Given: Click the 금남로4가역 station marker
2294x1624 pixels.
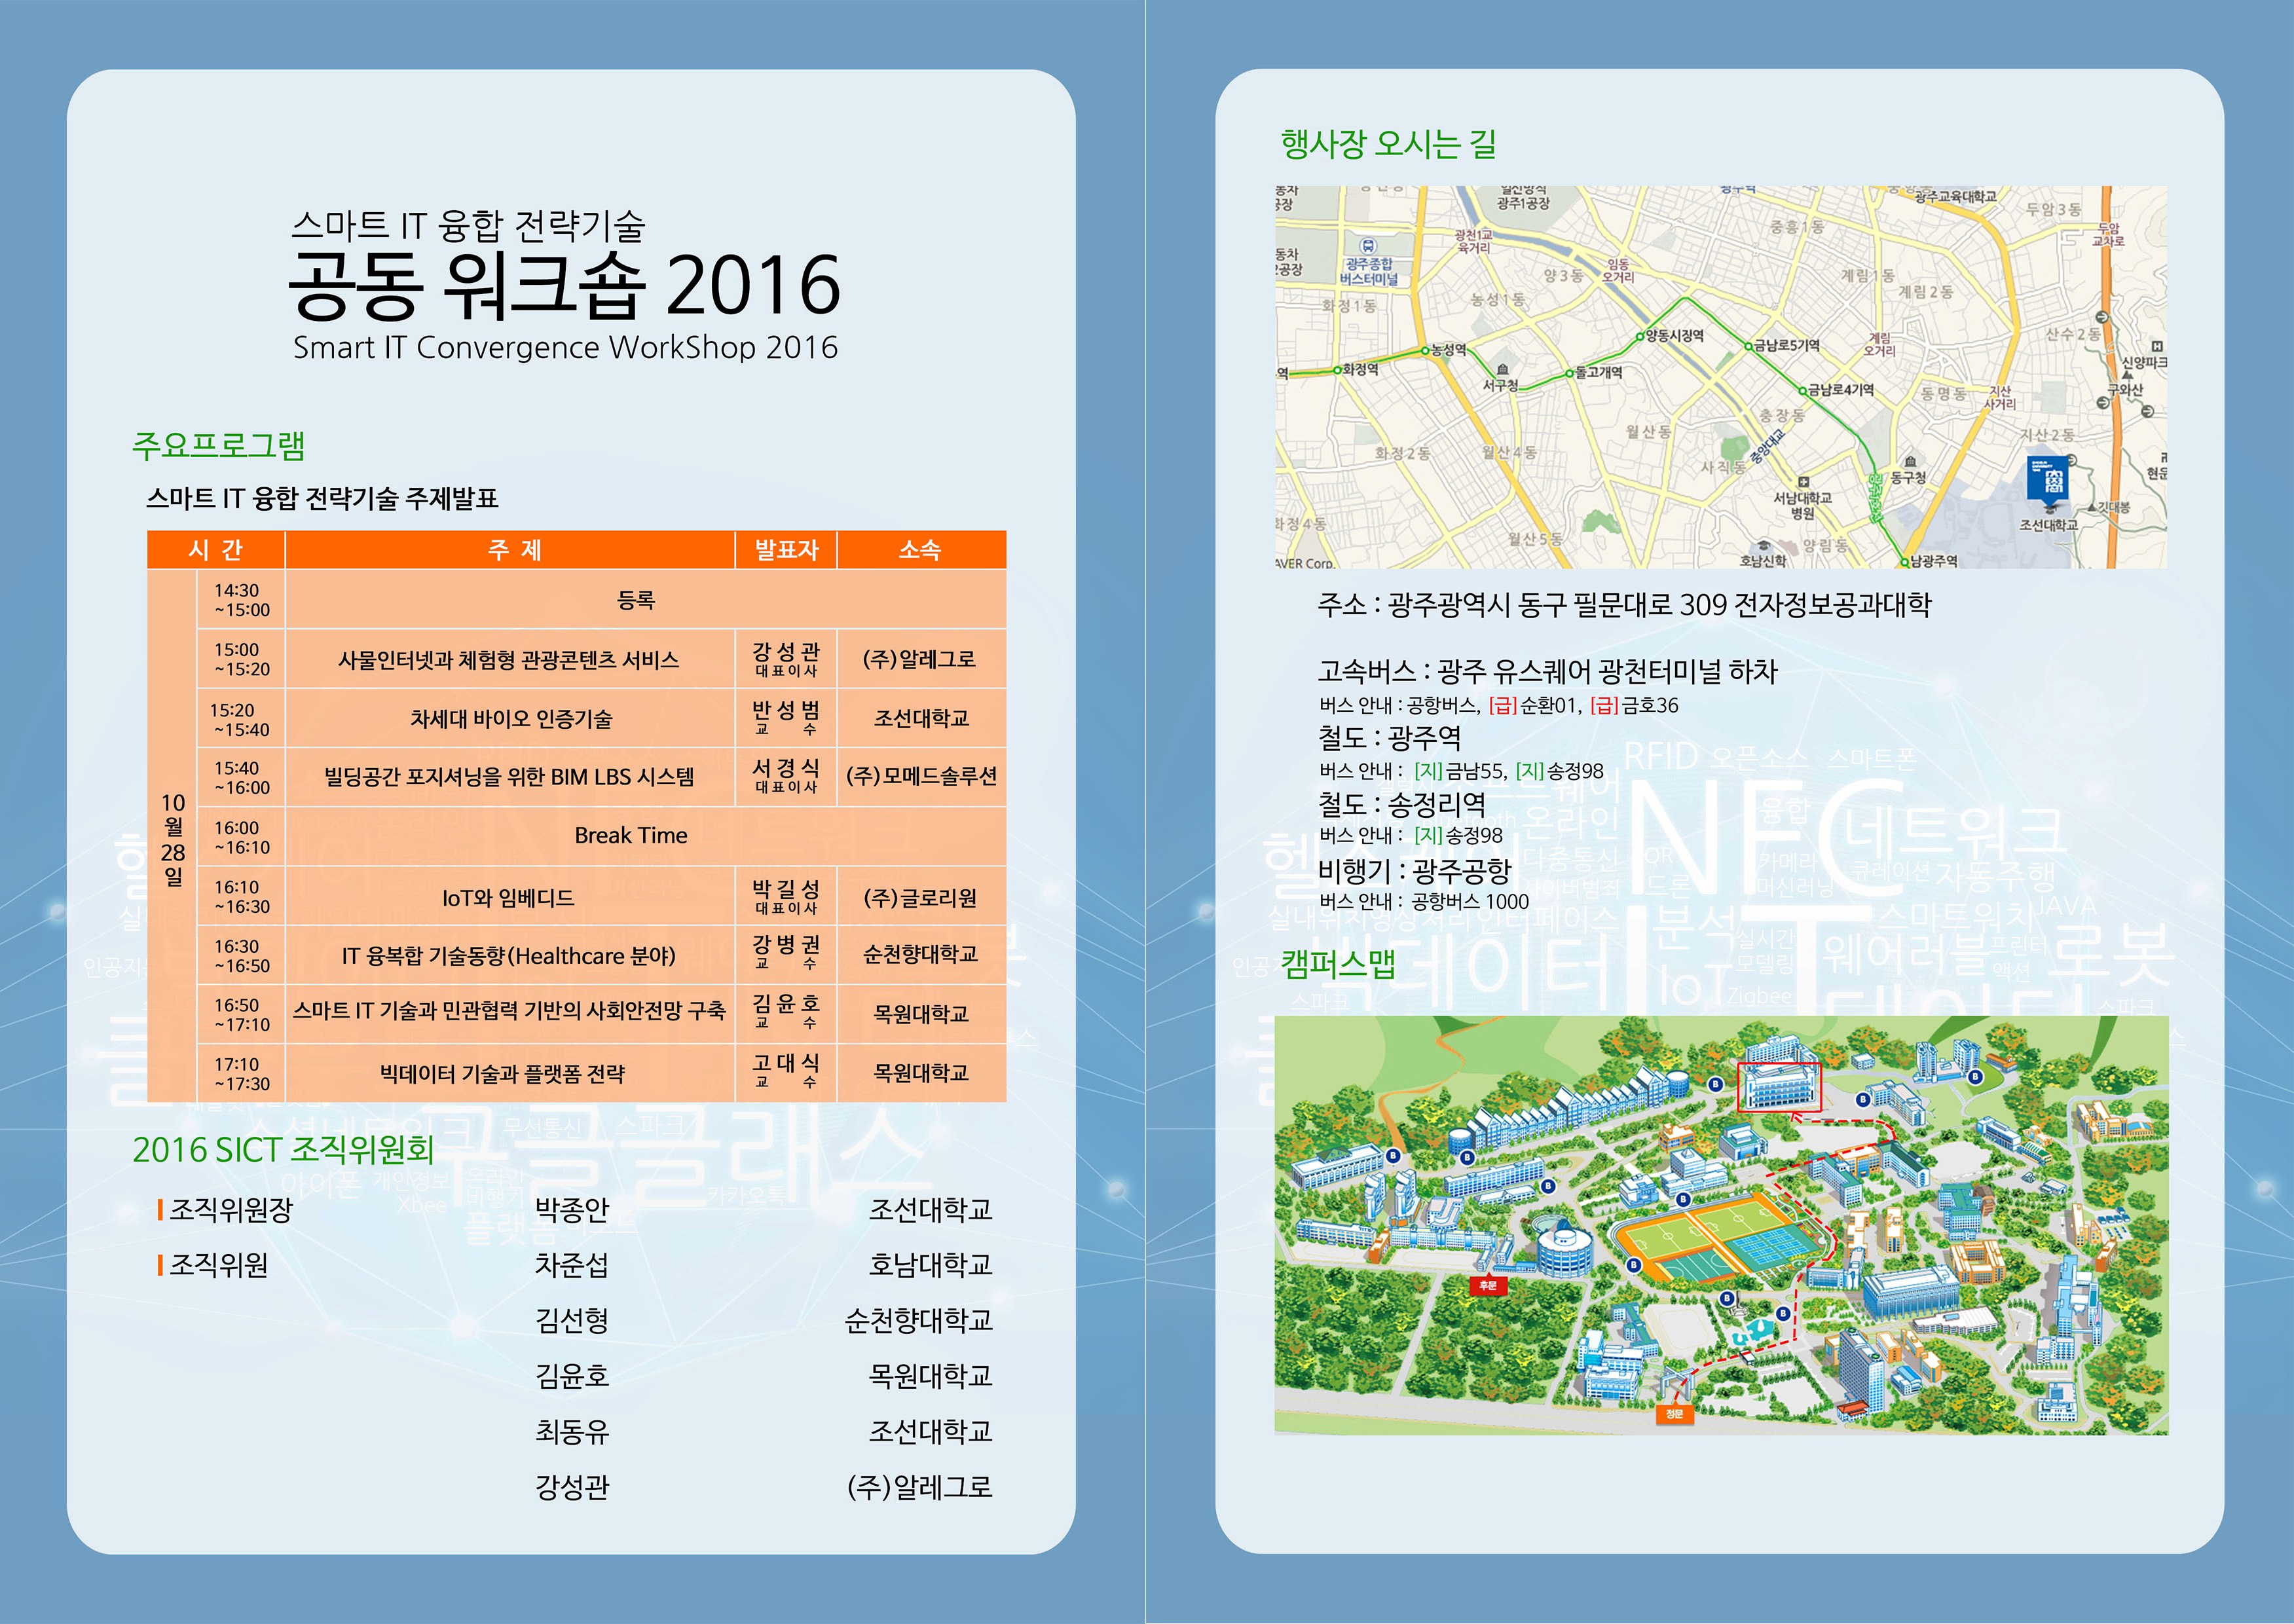Looking at the screenshot, I should pos(1802,391).
